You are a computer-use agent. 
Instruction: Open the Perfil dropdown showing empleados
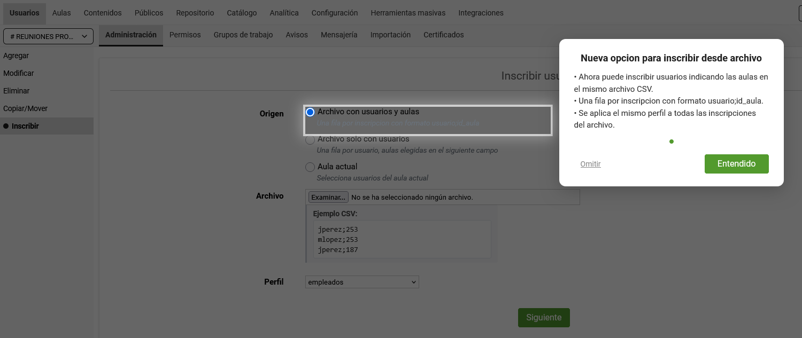pyautogui.click(x=362, y=282)
